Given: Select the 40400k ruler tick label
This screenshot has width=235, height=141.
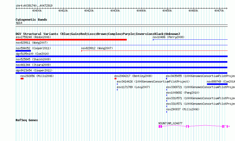Looking at the screenshot, I should [37, 11].
